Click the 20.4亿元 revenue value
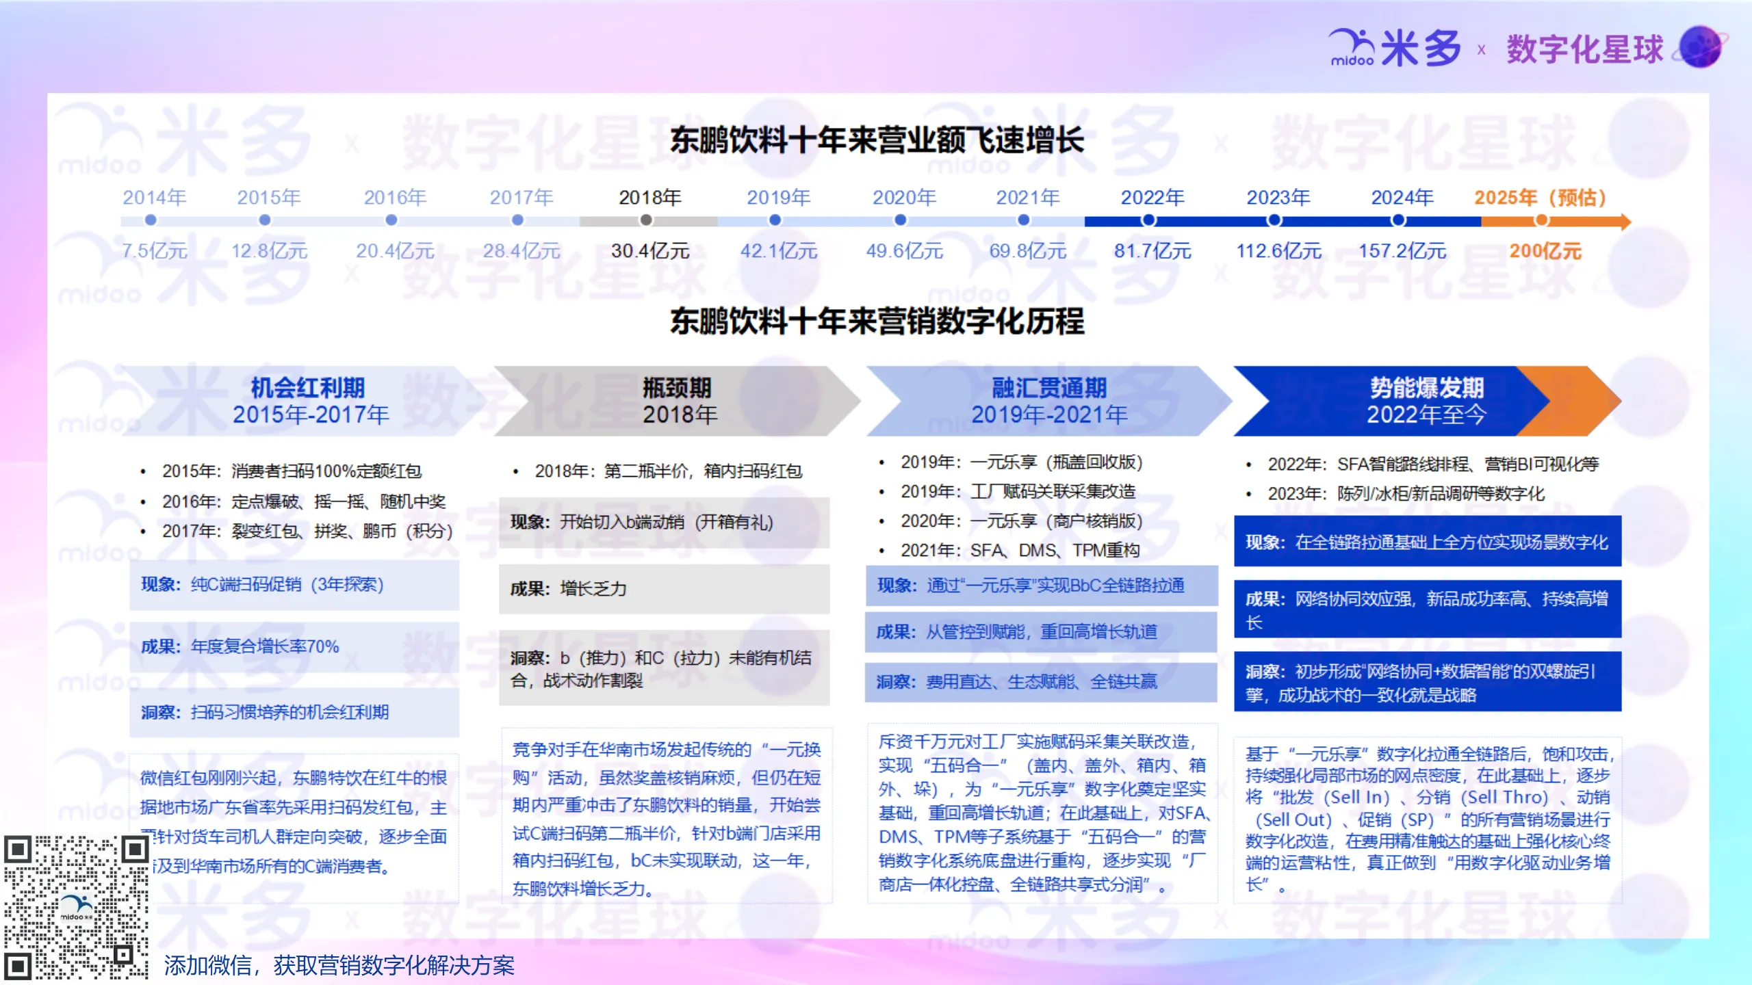The height and width of the screenshot is (985, 1752). click(395, 251)
